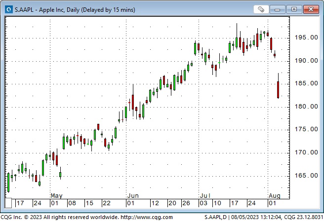The height and width of the screenshot is (221, 324).
Task: Select the Jul month label
Action: coord(205,195)
